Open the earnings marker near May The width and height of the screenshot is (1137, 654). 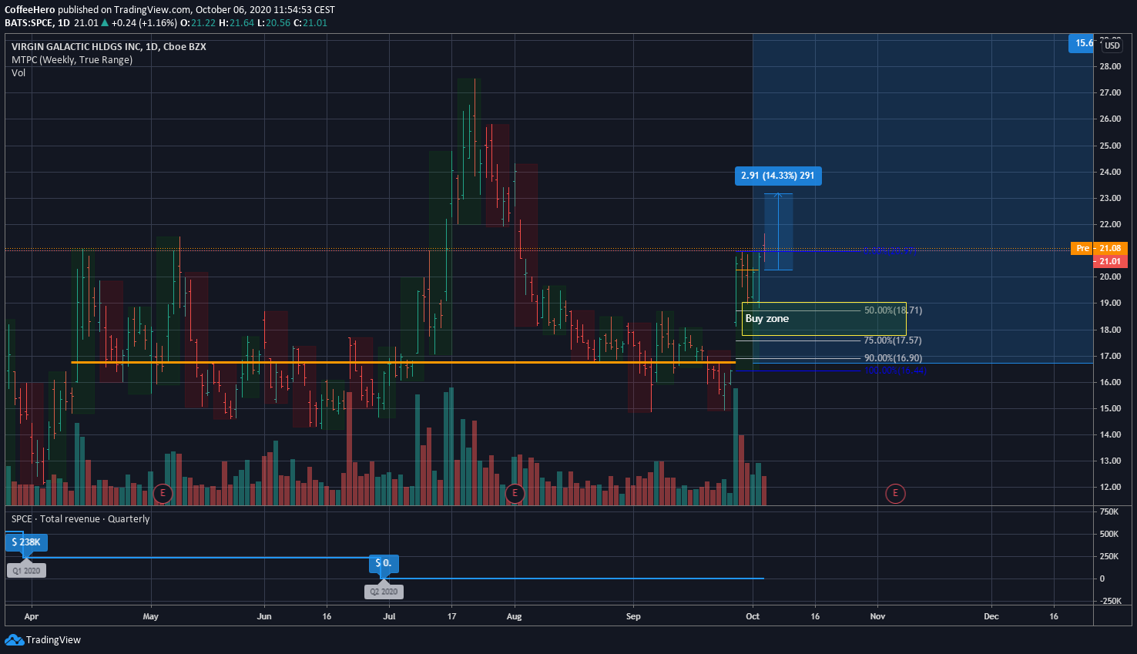(163, 493)
